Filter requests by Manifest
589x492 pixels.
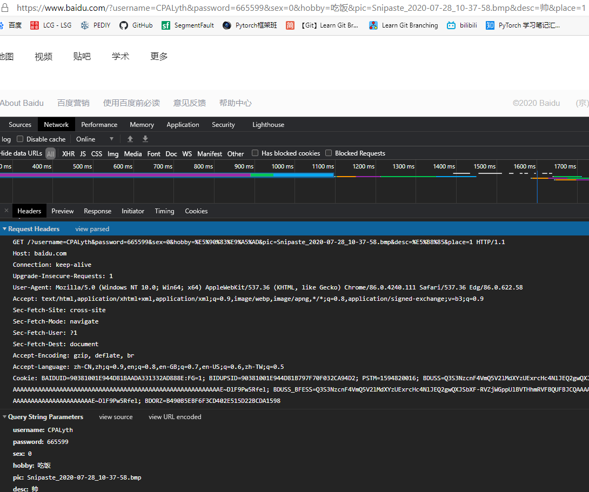pyautogui.click(x=210, y=153)
